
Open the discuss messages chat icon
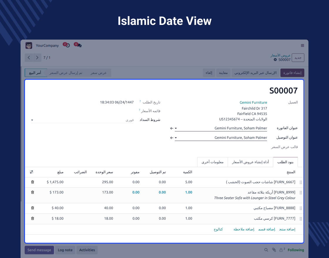point(79,45)
